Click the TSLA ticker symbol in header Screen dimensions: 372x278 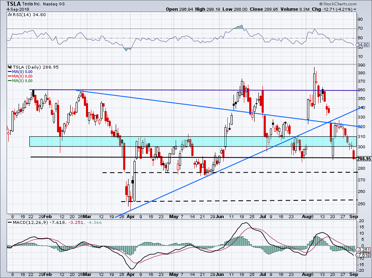[14, 4]
